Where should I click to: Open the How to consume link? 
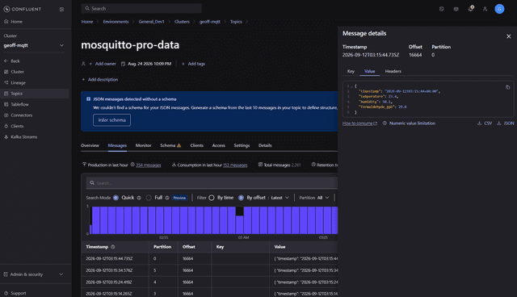[x=359, y=123]
